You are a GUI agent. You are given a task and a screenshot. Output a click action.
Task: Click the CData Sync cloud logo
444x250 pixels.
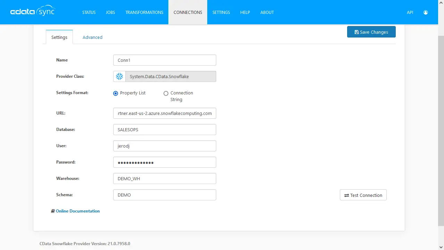point(33,11)
